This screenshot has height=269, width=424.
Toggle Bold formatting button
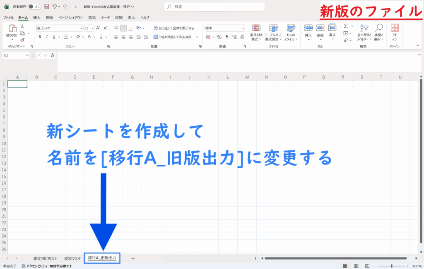point(40,37)
